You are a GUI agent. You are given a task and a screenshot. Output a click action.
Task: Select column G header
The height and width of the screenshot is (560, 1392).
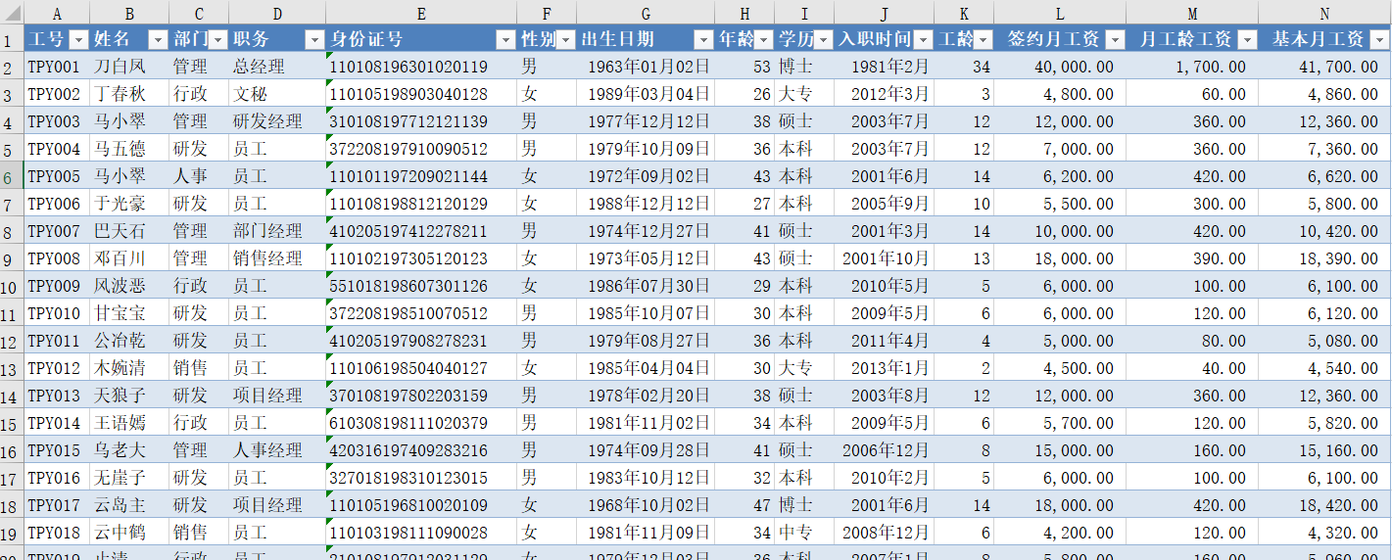coord(646,14)
